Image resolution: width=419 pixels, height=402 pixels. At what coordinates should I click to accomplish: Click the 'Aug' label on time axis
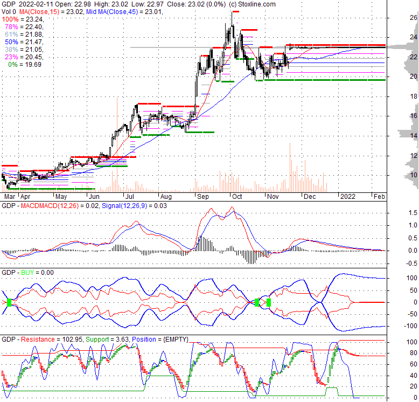click(x=166, y=197)
